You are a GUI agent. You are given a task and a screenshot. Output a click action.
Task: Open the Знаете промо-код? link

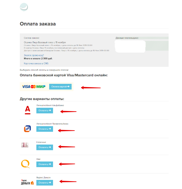[x=34, y=55]
